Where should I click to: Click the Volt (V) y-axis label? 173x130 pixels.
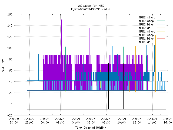click(x=4, y=65)
